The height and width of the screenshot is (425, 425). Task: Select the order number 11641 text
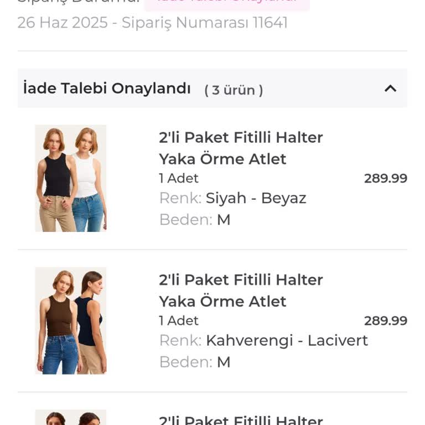point(270,23)
